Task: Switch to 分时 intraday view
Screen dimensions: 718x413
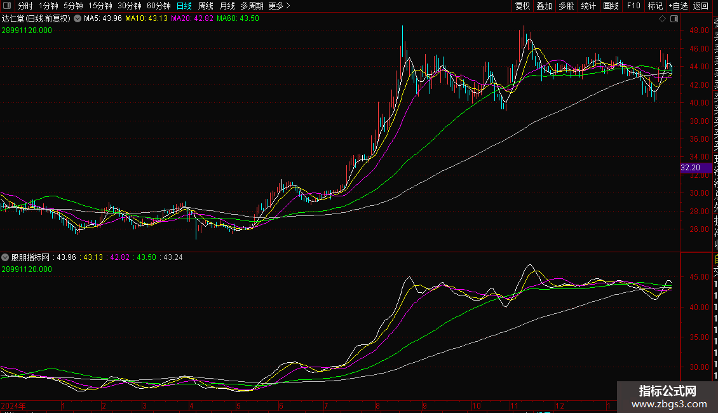Action: [x=25, y=6]
